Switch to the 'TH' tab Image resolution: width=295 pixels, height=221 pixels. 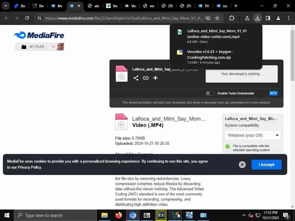[204, 6]
